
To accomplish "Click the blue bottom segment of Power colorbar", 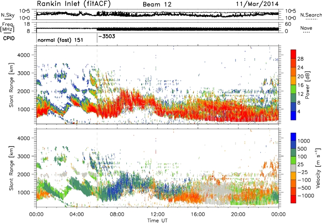I will coord(293,116).
